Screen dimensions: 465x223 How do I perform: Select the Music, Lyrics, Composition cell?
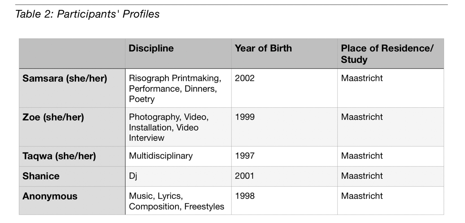pyautogui.click(x=177, y=201)
